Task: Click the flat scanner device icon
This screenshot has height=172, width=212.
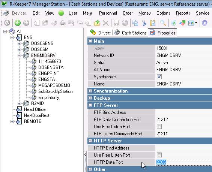Action: click(x=80, y=22)
